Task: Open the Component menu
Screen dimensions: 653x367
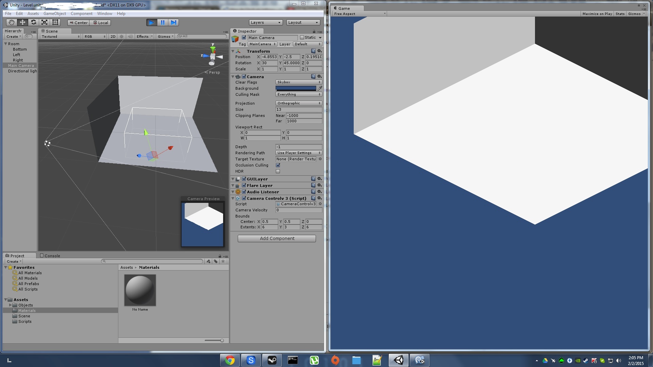Action: [x=82, y=14]
